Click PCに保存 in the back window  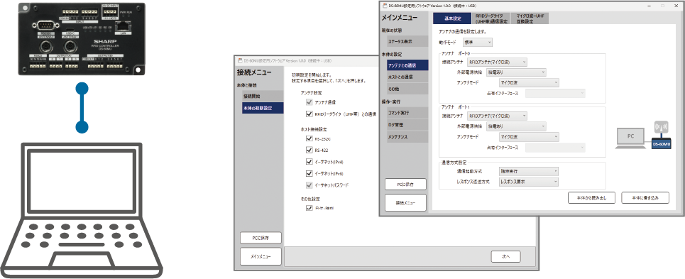(x=261, y=238)
